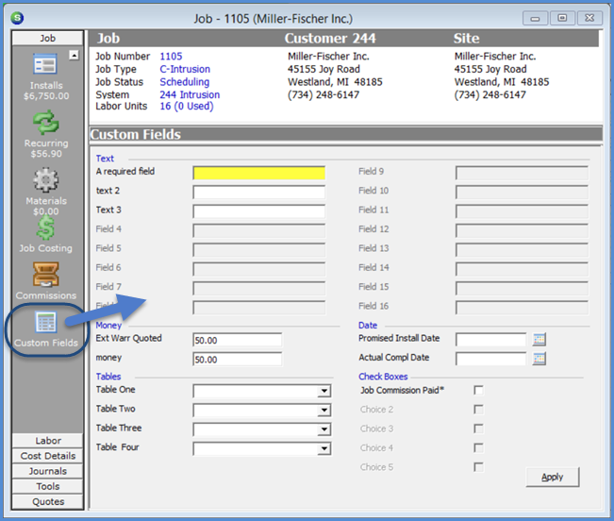Click the sidebar scroll up arrow

74,56
